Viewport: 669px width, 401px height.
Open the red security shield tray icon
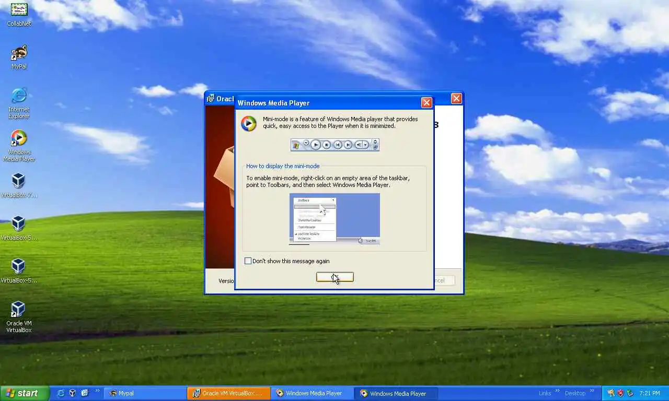pos(620,393)
